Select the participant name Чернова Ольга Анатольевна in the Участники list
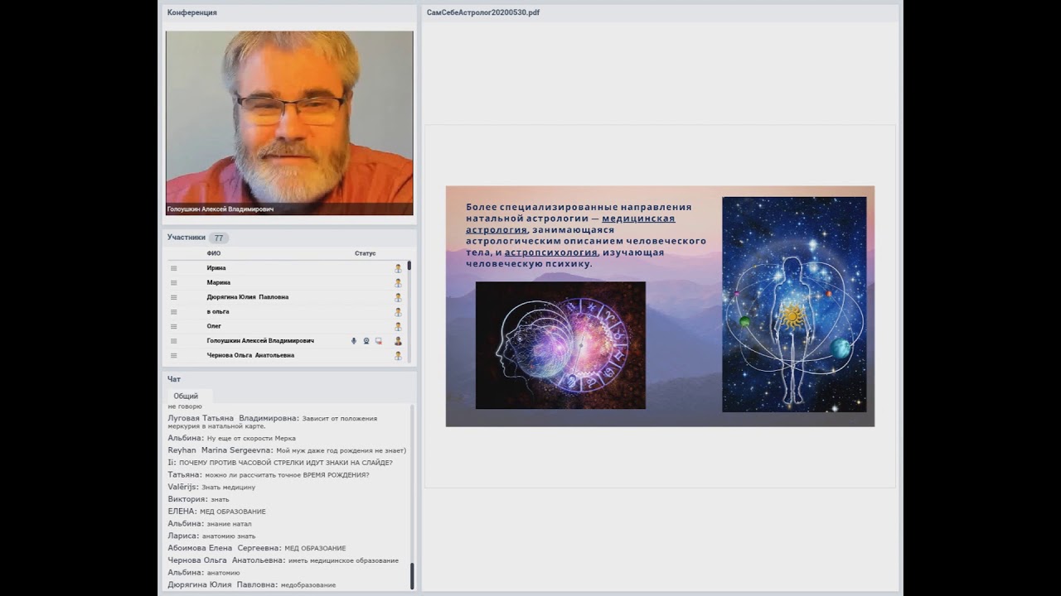Viewport: 1061px width, 596px height. coord(250,356)
